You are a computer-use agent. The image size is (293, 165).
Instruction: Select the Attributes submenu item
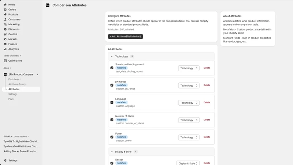(x=21, y=89)
